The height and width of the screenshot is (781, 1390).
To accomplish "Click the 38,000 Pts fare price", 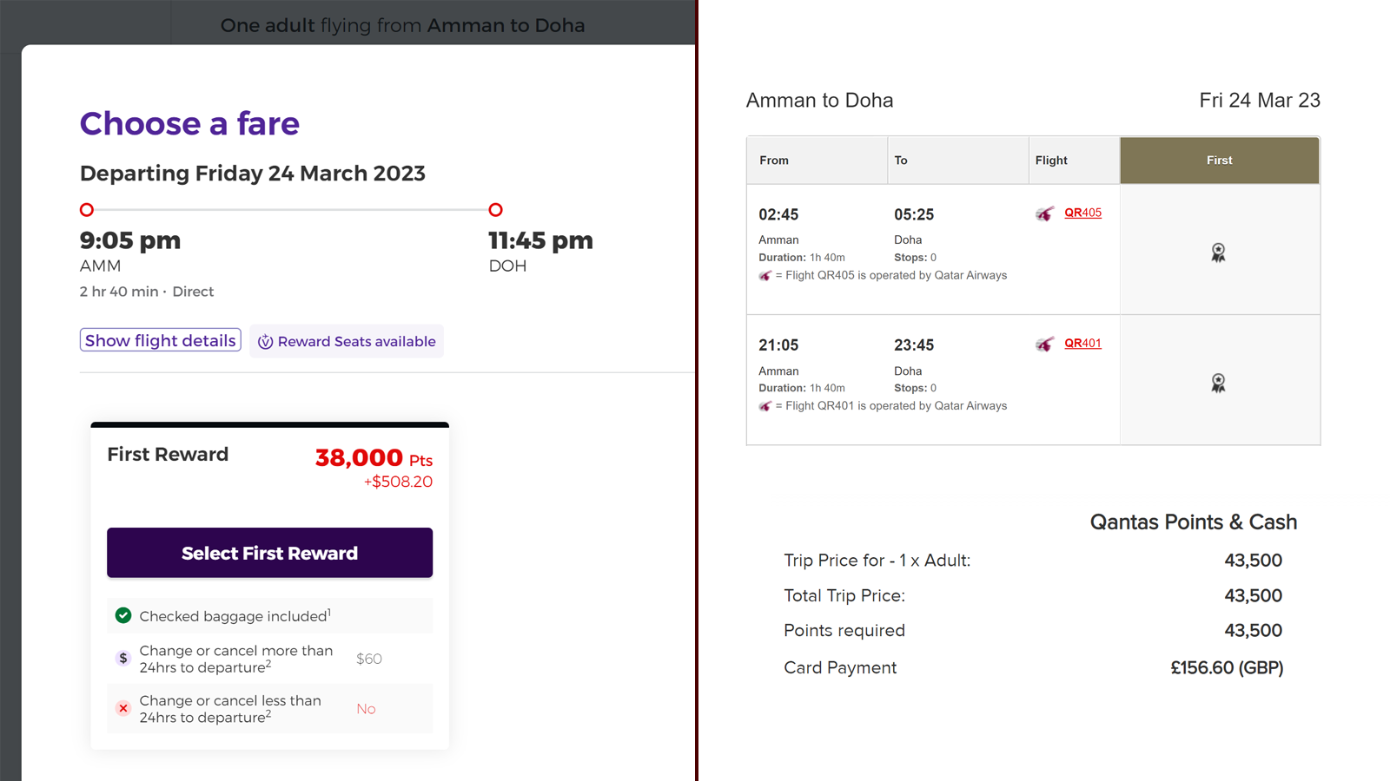I will click(x=374, y=457).
